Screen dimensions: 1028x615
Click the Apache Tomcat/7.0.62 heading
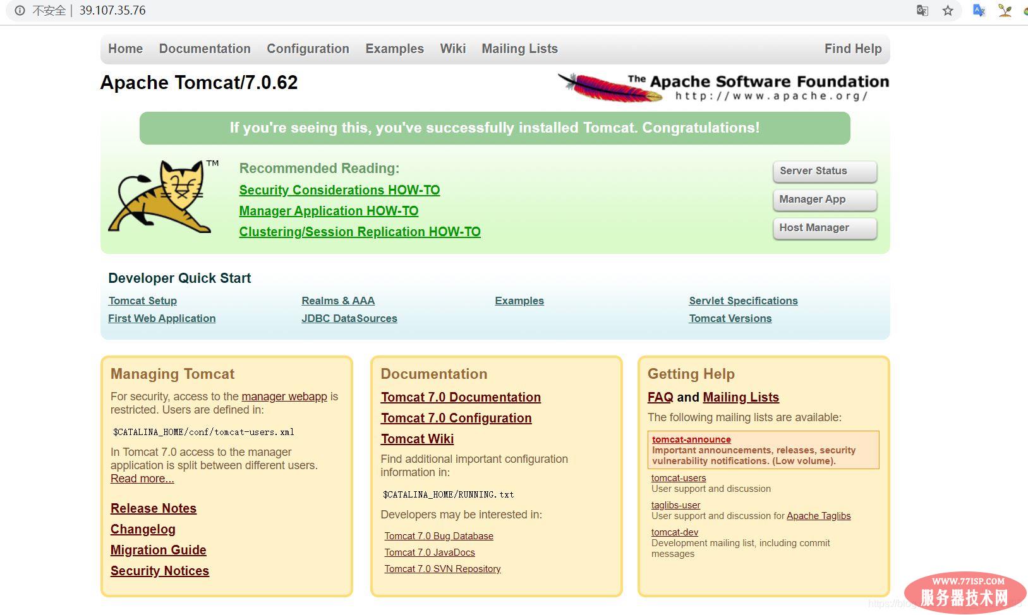tap(199, 83)
